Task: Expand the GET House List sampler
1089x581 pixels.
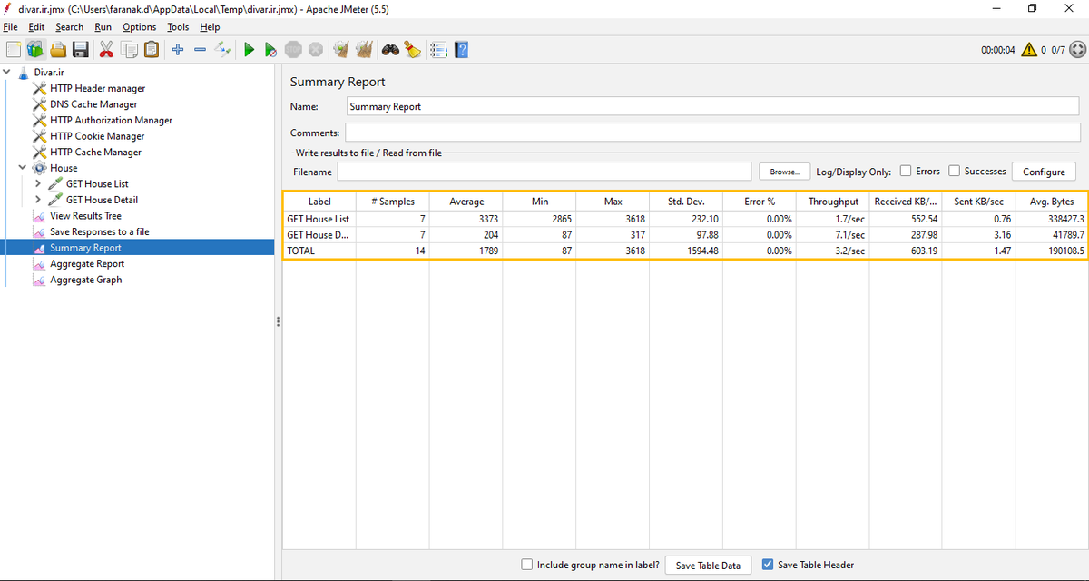Action: coord(38,183)
